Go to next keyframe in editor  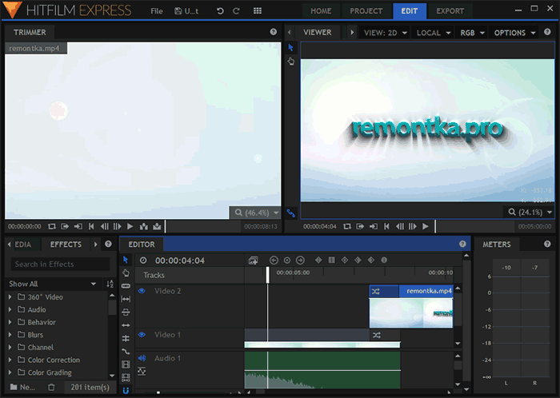click(x=300, y=261)
